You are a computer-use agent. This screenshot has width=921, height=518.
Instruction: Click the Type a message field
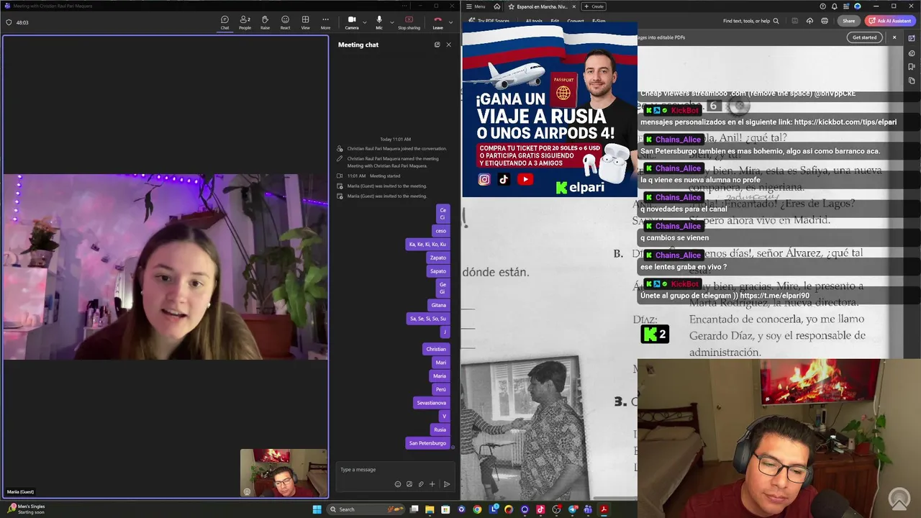tap(394, 470)
